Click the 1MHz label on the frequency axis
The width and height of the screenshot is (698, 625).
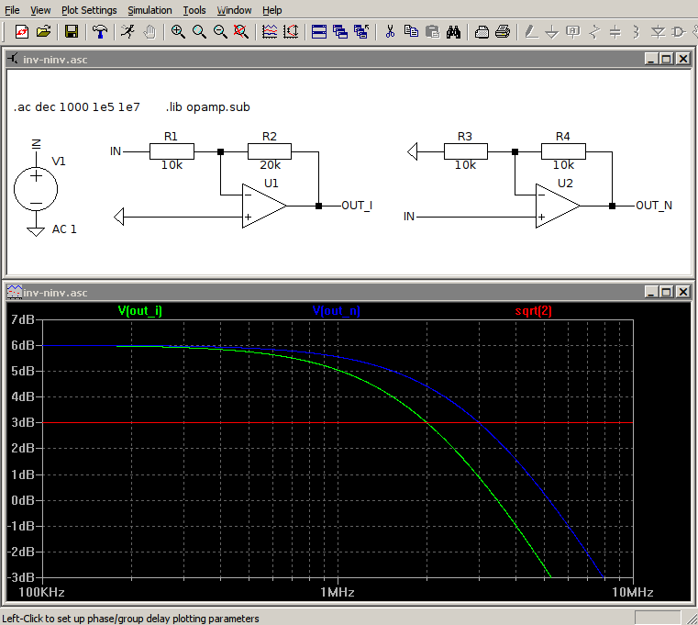click(x=338, y=592)
